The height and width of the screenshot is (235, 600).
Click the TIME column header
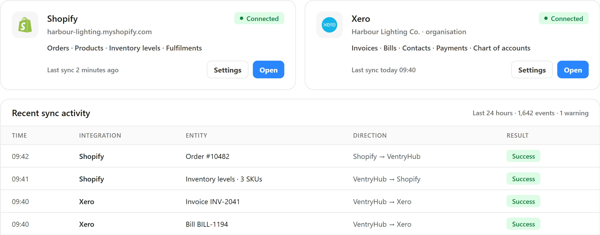[x=19, y=135]
